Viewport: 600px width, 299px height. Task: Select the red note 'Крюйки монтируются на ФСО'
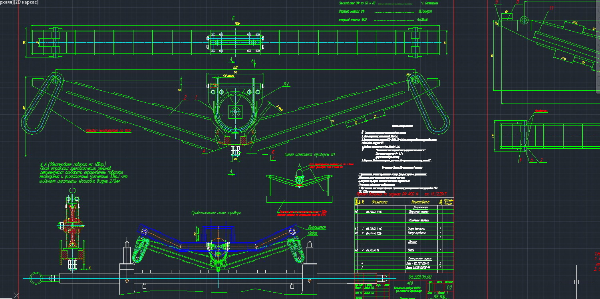(x=108, y=130)
